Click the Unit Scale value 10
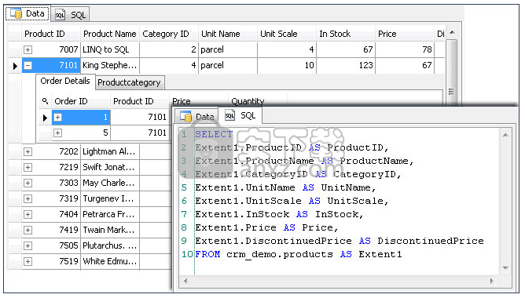 point(287,65)
